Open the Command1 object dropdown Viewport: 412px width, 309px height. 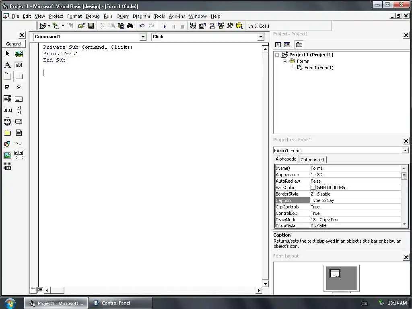[x=143, y=37]
